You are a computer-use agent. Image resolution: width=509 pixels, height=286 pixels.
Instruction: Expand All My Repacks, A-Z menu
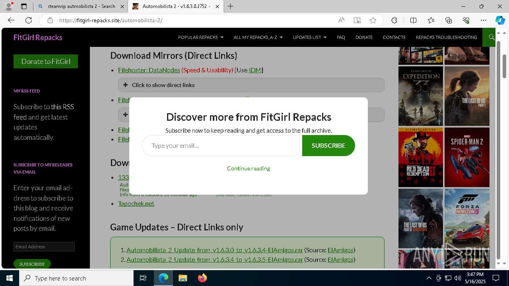(x=258, y=37)
